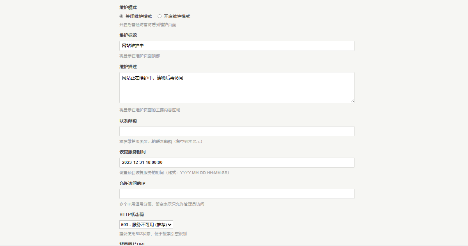Select the 开启维护模式 radio button
This screenshot has height=246, width=468.
tap(159, 16)
